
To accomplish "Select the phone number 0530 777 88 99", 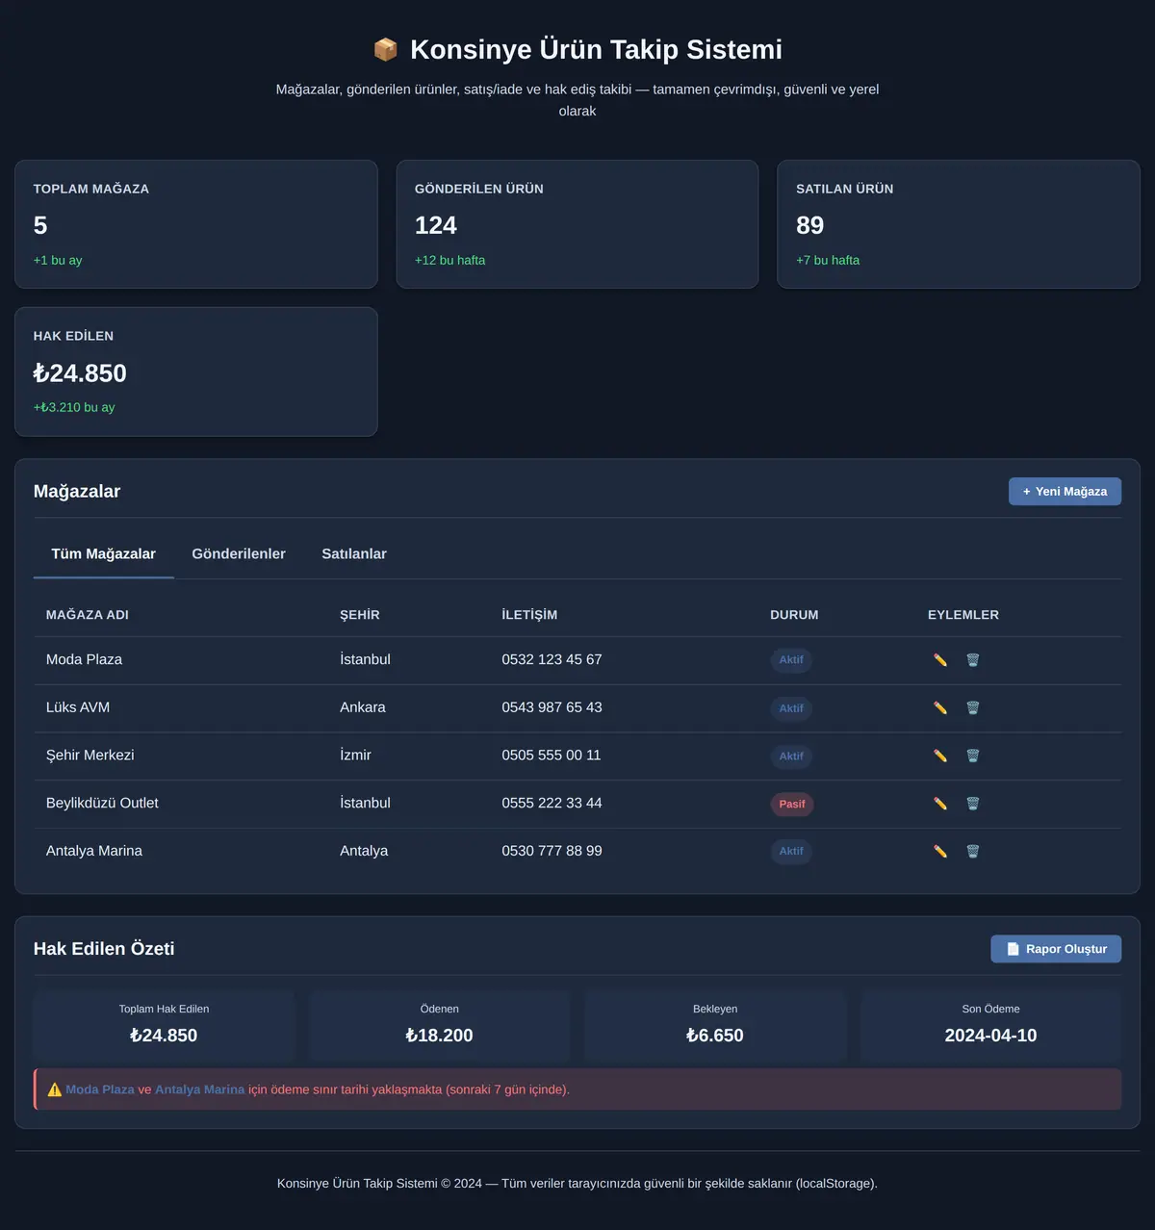I will coord(552,851).
